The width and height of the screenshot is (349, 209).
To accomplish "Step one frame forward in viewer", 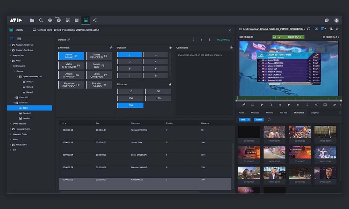I will [298, 105].
